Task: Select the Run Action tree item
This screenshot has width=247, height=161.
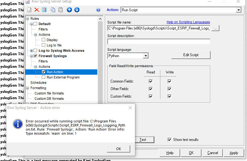Action: [55, 72]
